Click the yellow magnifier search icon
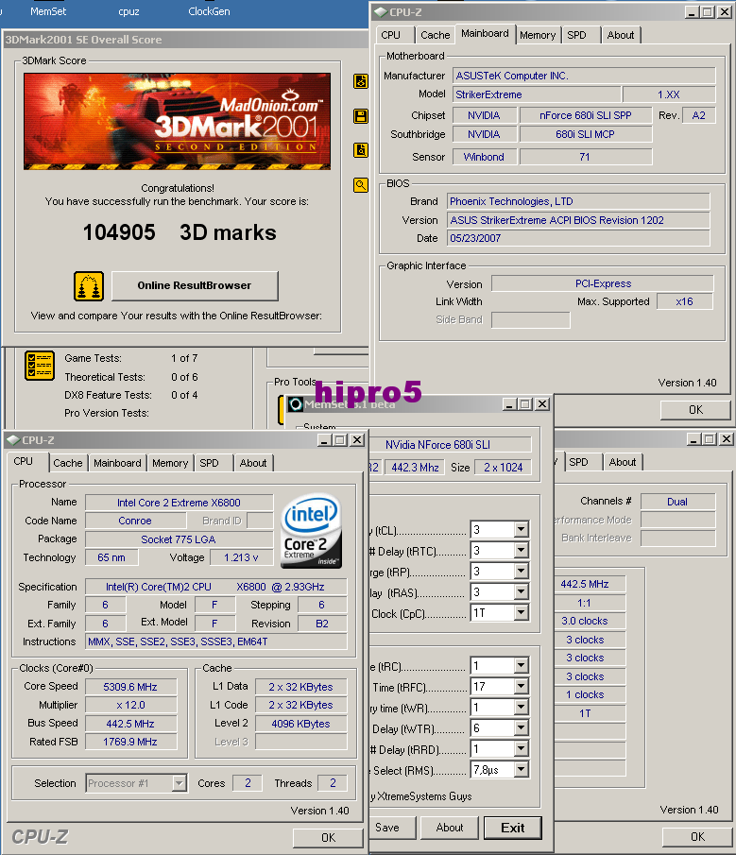This screenshot has width=736, height=855. [x=360, y=185]
